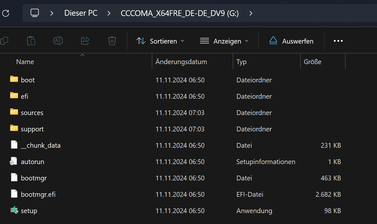Click Dieser PC in the breadcrumb

pyautogui.click(x=81, y=13)
